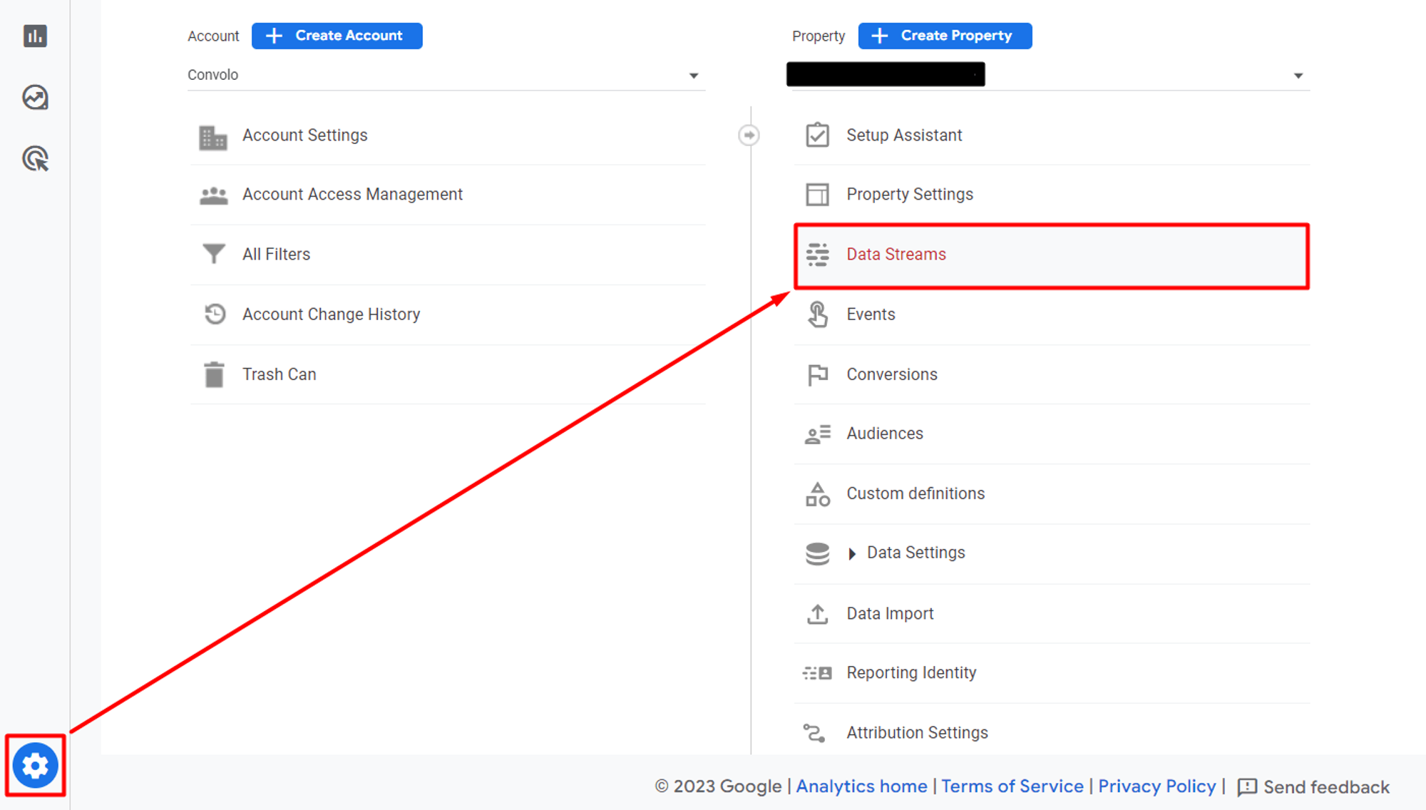Click the Trash Can bin icon

[x=214, y=374]
